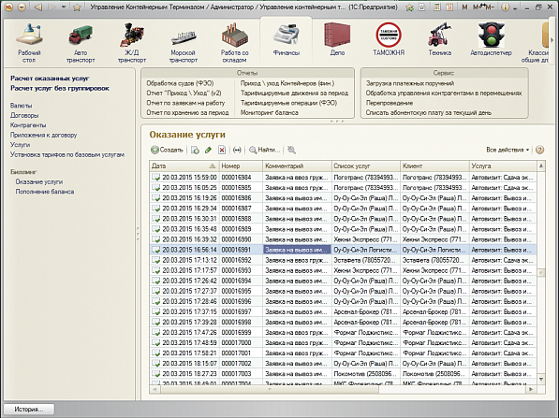Go back using the left arrow
The width and height of the screenshot is (559, 418).
click(x=37, y=7)
